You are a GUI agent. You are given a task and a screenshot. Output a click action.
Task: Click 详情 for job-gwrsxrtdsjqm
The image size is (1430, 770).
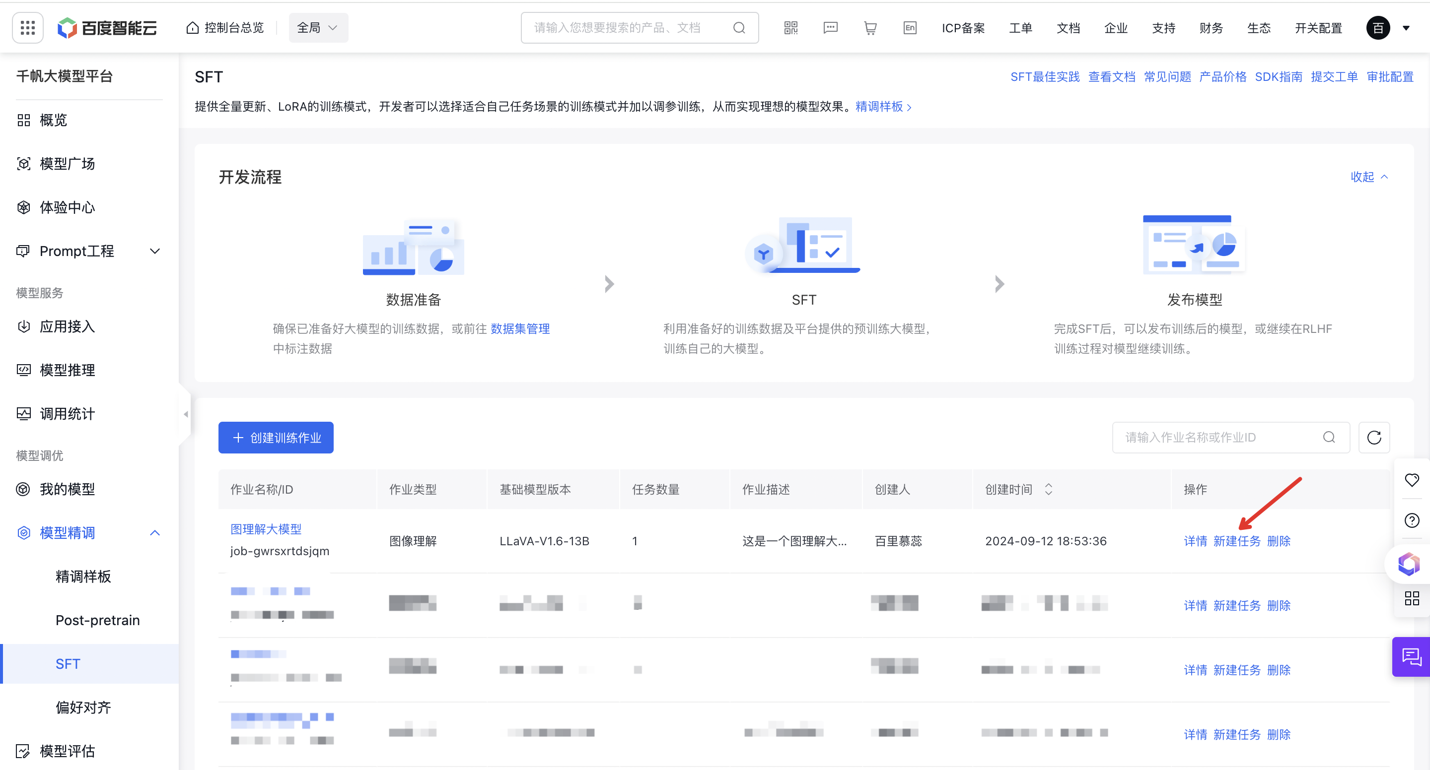coord(1195,540)
